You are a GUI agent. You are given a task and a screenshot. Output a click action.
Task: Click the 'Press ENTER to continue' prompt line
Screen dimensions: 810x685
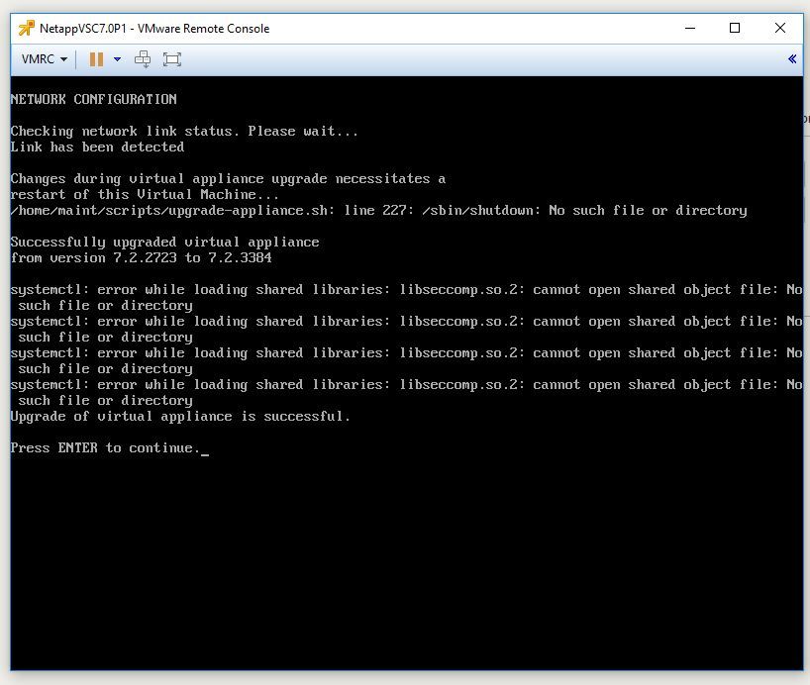click(105, 447)
